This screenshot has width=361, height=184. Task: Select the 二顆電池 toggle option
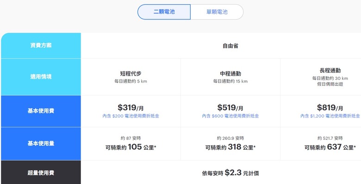point(164,12)
